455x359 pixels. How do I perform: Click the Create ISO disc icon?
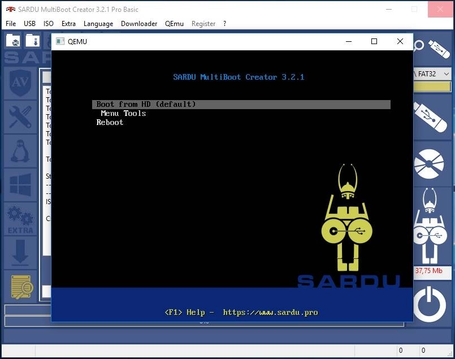tap(429, 164)
